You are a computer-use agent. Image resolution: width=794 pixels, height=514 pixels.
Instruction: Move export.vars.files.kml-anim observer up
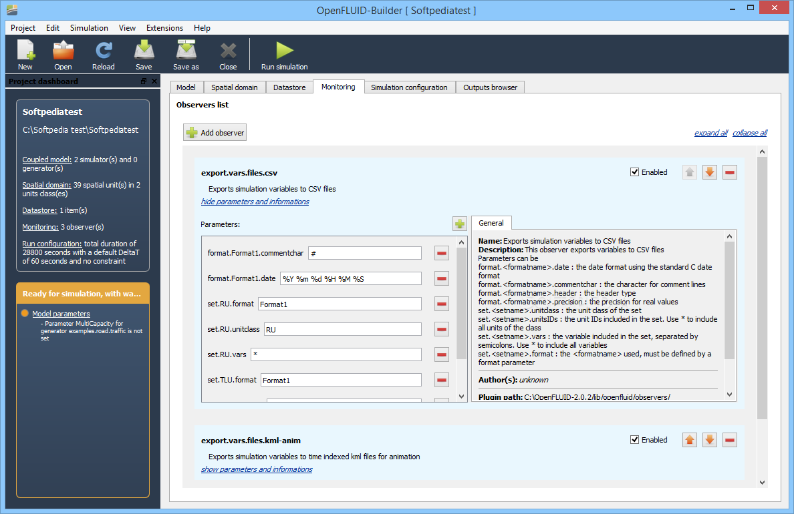(x=690, y=440)
